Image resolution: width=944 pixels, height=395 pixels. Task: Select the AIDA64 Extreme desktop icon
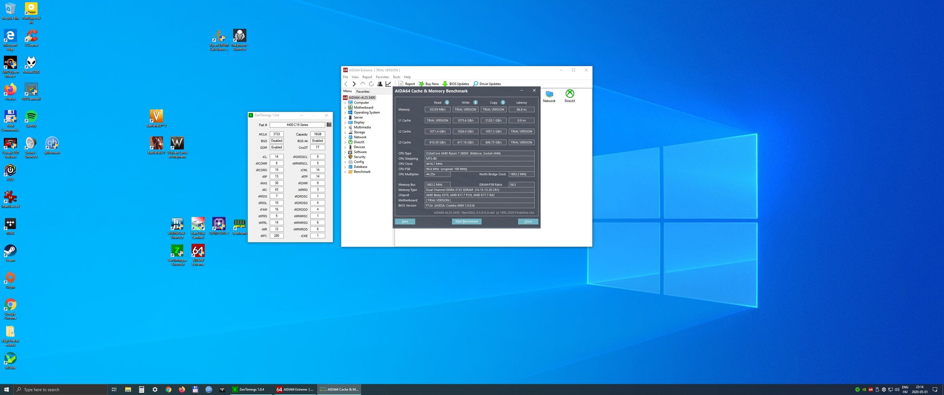[198, 255]
